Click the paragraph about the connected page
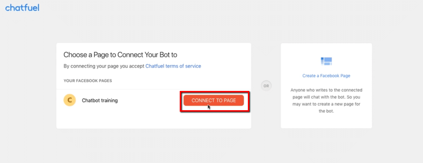This screenshot has width=423, height=163. pos(326,100)
